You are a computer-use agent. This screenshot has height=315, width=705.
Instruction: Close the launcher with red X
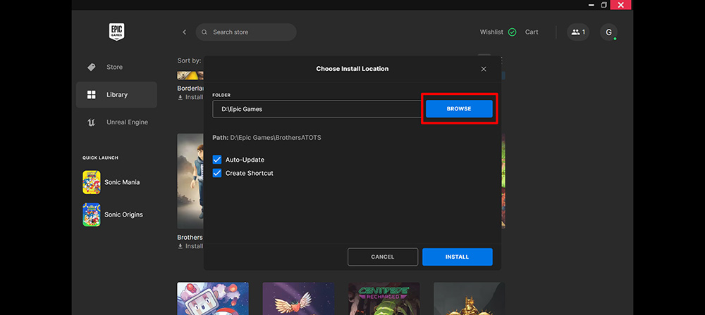pos(620,5)
